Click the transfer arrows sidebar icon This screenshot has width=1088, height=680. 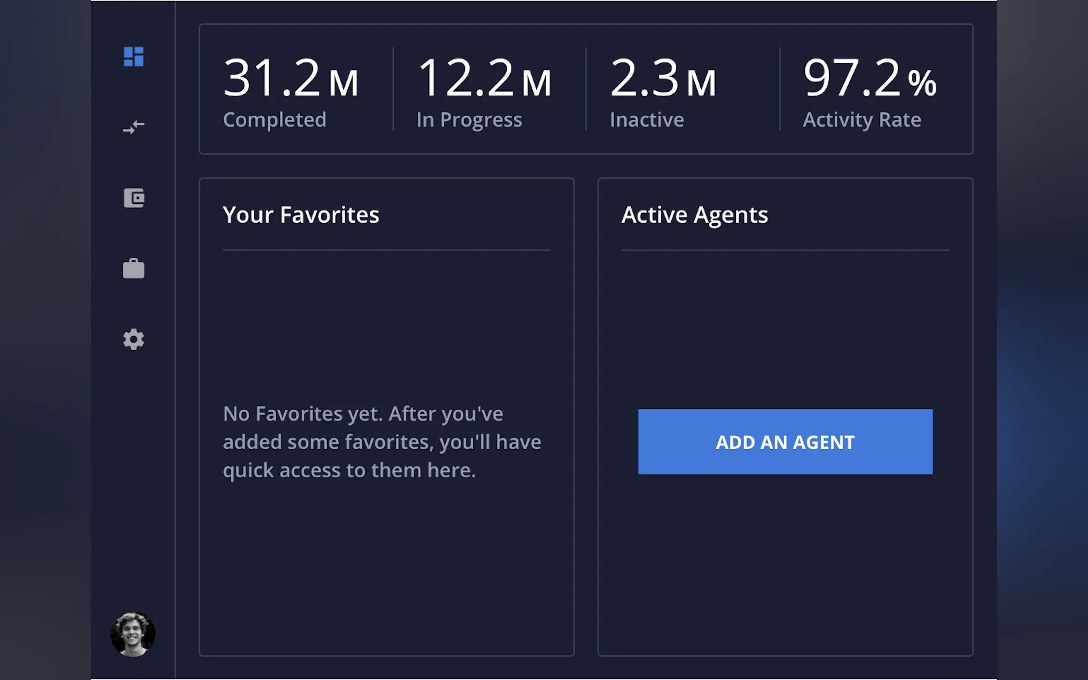click(134, 127)
